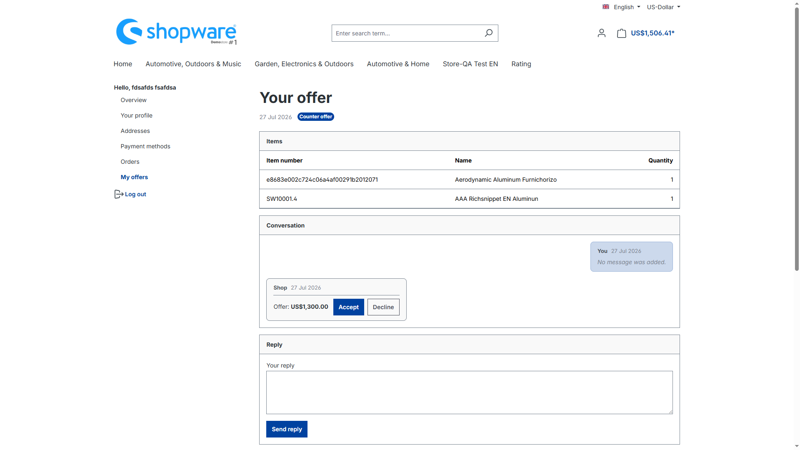Click the search magnifier icon

point(489,33)
